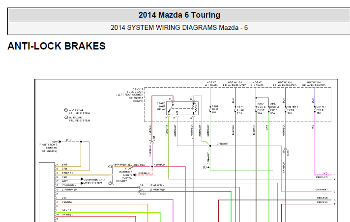This screenshot has width=350, height=222.
Task: Click the vertical "BLU/BLK" wire label
Action: [254, 130]
